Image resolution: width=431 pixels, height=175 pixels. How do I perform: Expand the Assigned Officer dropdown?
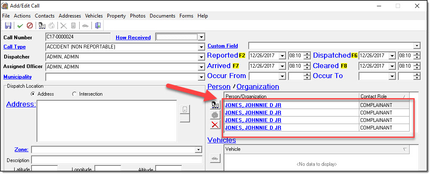point(201,67)
